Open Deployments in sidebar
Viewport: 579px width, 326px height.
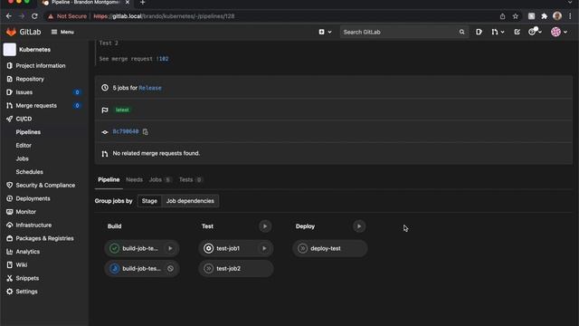33,199
